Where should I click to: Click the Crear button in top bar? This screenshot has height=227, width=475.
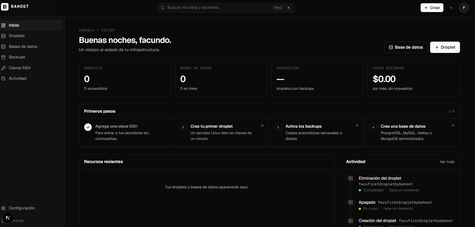click(432, 8)
